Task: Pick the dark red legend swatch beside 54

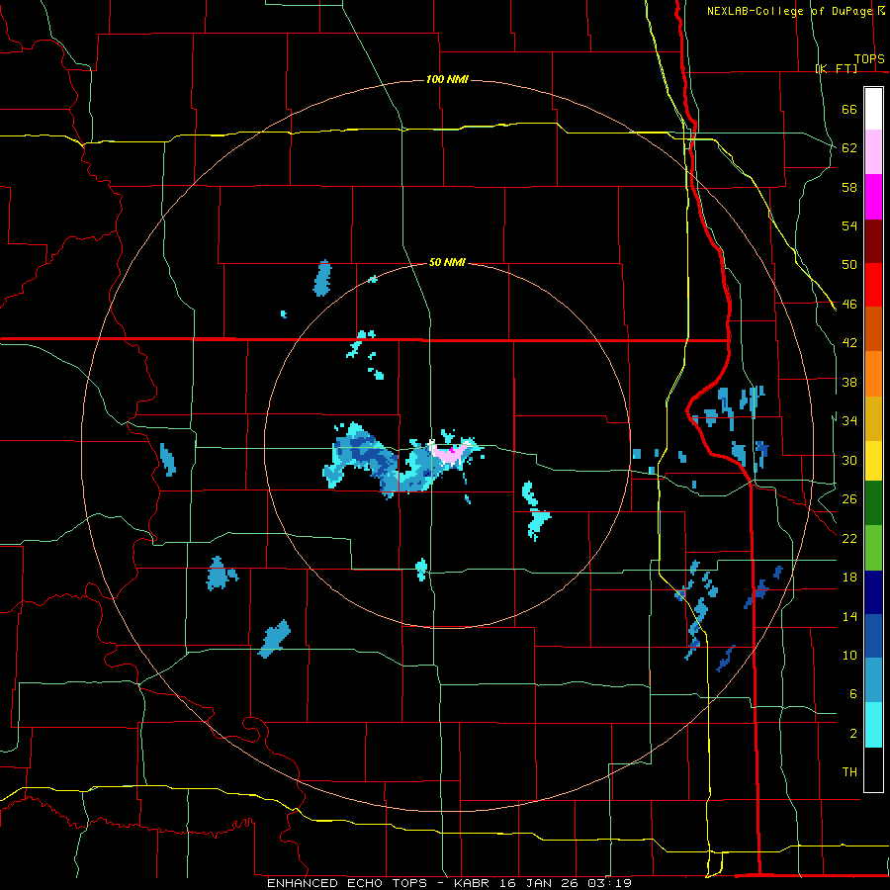Action: (x=873, y=241)
